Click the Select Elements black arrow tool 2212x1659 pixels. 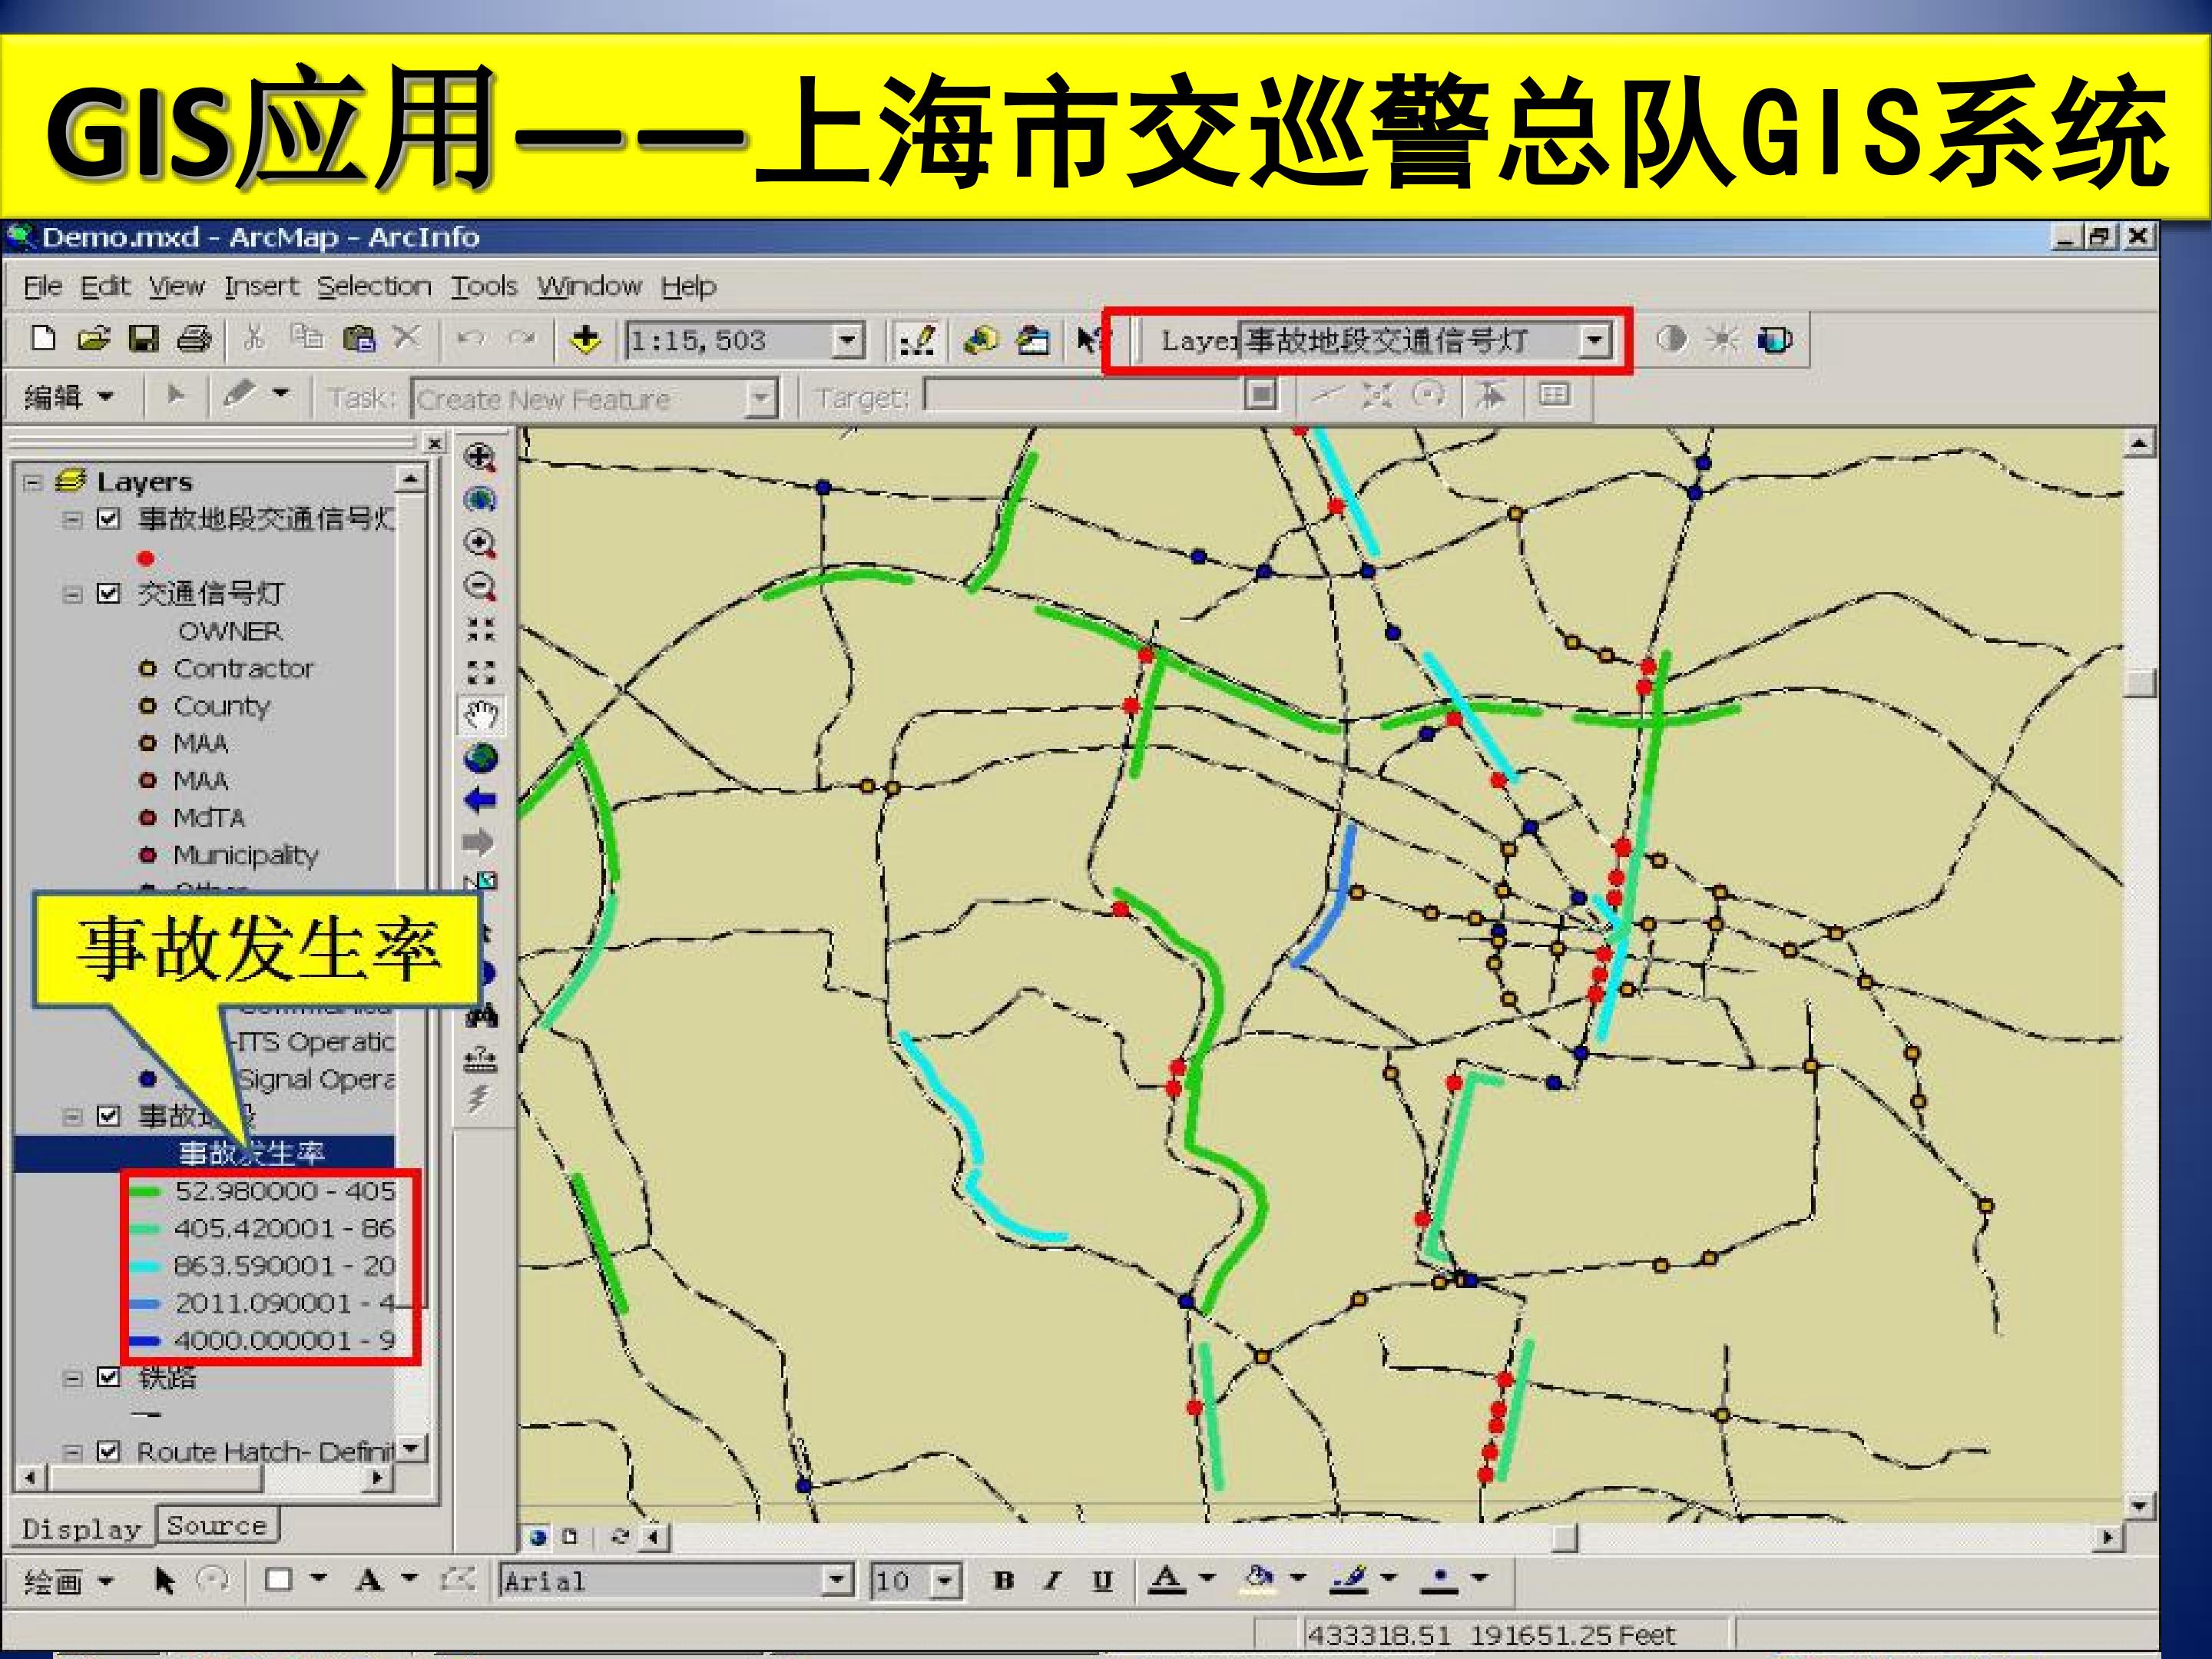pos(165,1581)
